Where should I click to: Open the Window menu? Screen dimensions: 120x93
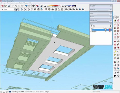tap(25, 3)
